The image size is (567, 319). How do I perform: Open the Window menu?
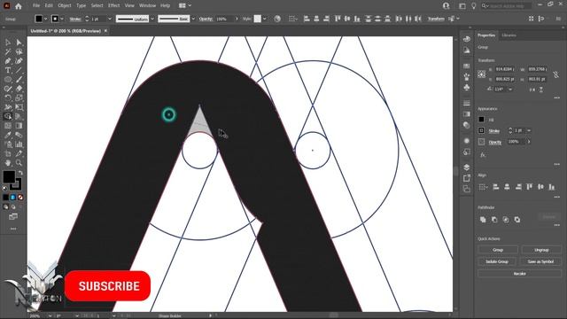(148, 6)
